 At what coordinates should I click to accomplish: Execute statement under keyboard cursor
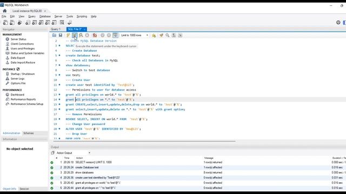click(x=75, y=35)
